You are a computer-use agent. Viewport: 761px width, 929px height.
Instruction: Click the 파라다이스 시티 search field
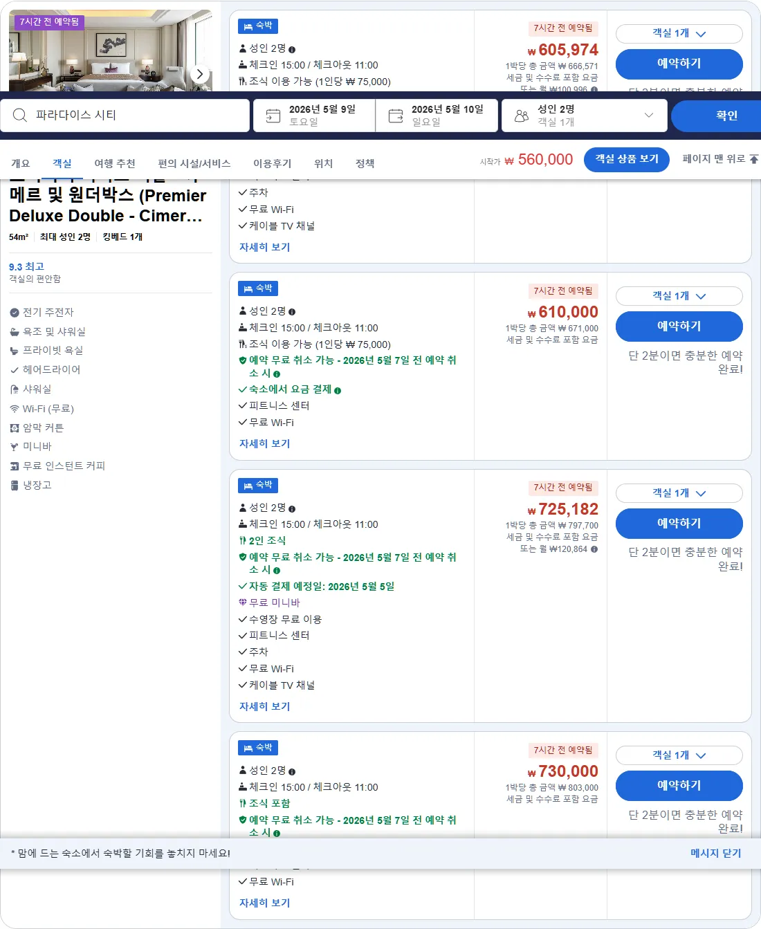[125, 116]
